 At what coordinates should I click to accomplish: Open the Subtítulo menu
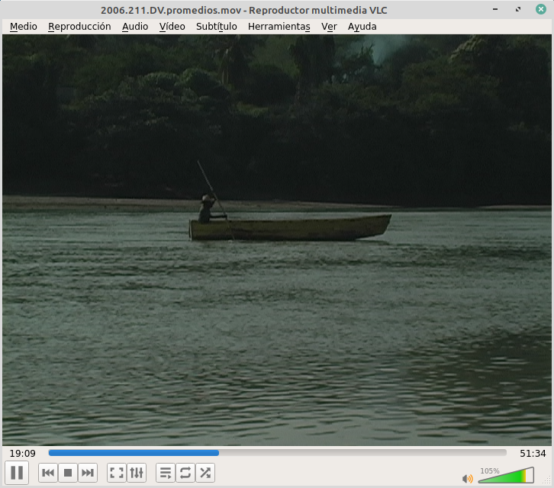pos(216,27)
